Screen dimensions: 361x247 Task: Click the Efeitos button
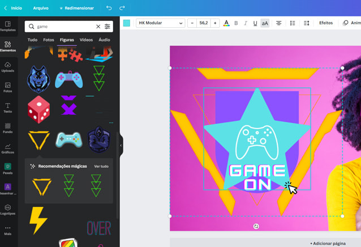pyautogui.click(x=326, y=23)
